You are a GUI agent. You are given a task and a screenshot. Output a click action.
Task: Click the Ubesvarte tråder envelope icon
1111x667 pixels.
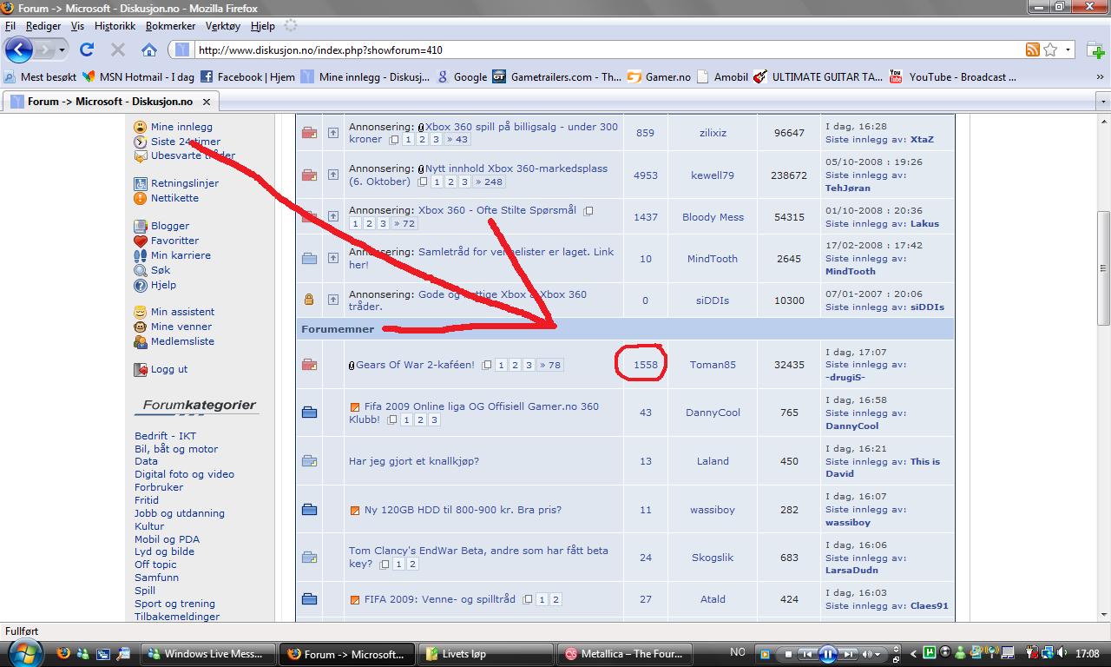click(141, 156)
